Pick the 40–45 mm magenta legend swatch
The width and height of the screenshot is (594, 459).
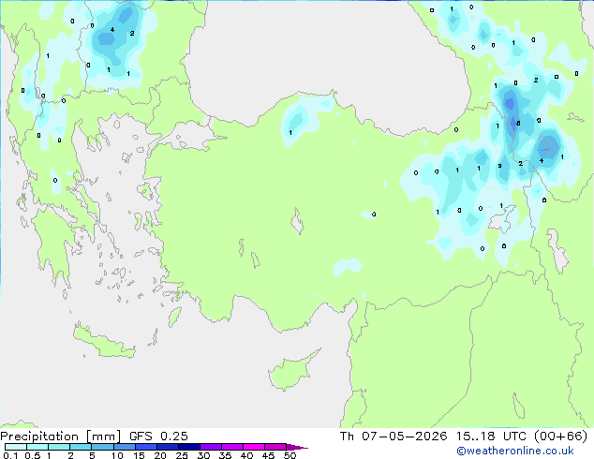(254, 447)
